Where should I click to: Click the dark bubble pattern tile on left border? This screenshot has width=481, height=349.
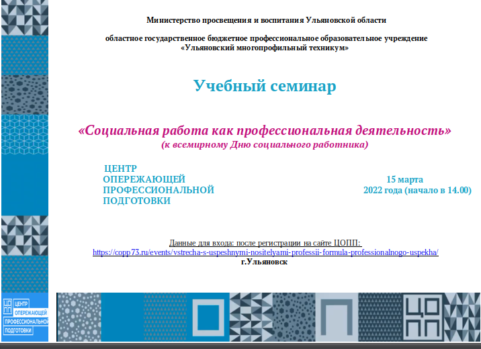click(24, 94)
